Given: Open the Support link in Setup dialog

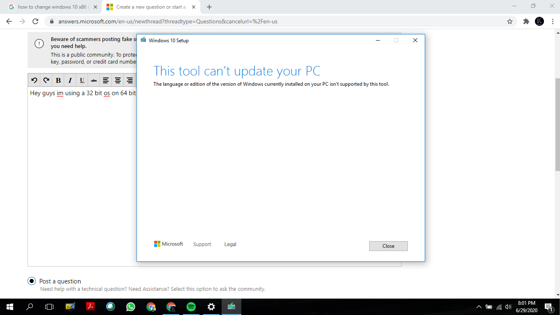Looking at the screenshot, I should [202, 244].
